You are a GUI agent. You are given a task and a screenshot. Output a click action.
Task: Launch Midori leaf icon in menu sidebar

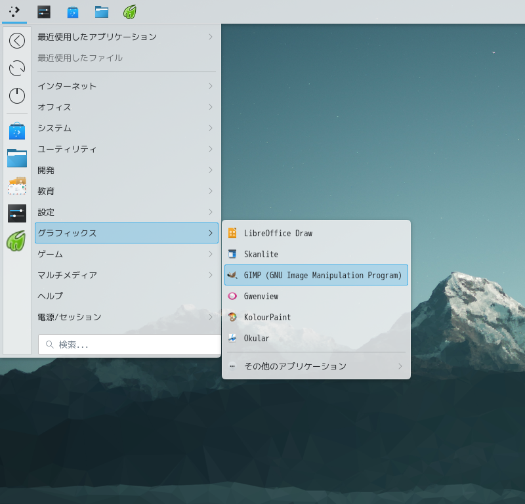pos(16,241)
